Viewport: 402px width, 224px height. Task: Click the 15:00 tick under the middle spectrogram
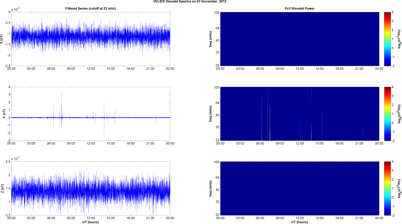point(320,143)
